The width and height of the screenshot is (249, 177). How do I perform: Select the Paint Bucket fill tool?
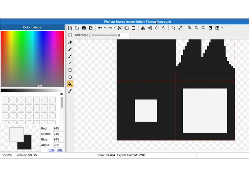point(70,84)
